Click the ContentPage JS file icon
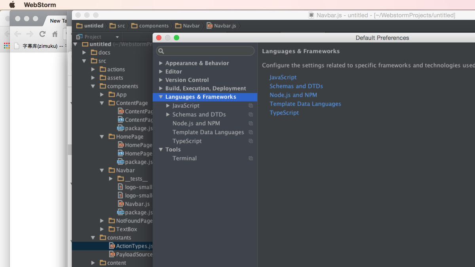Screen dimensions: 475x267 pyautogui.click(x=121, y=111)
